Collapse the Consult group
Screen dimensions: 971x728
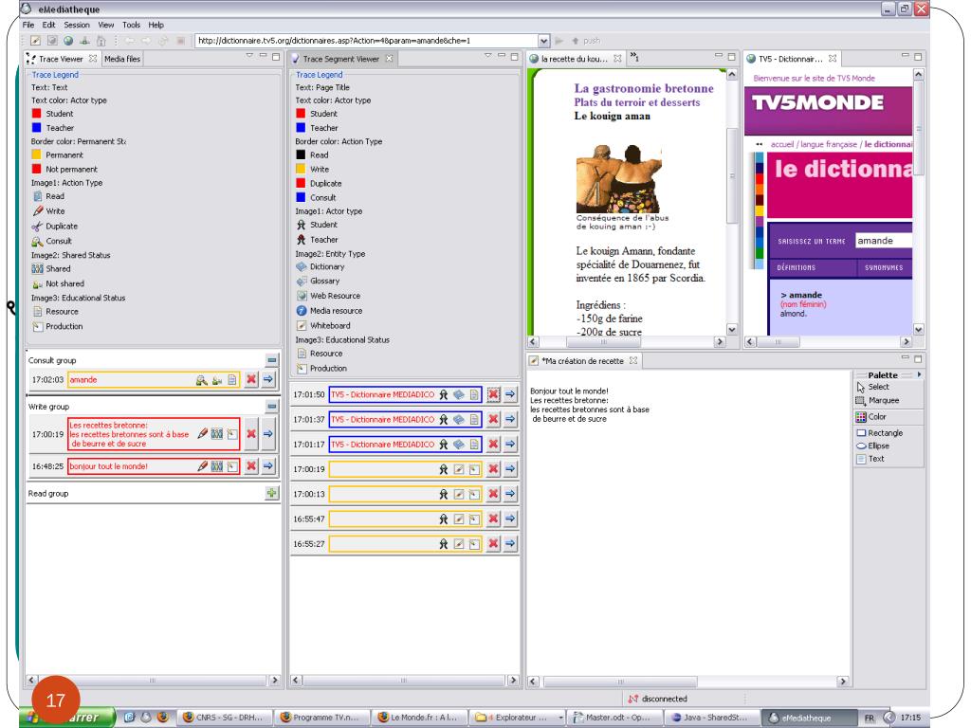[272, 359]
